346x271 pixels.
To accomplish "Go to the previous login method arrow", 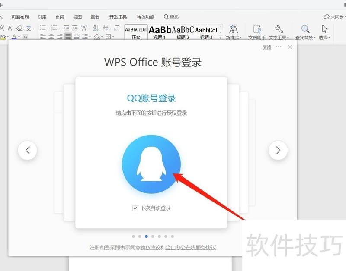I will 28,150.
